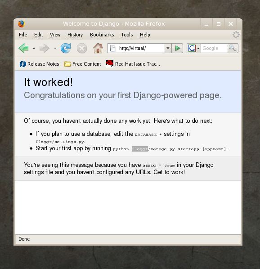Click the activity throbber icon
The image size is (260, 269).
[236, 35]
